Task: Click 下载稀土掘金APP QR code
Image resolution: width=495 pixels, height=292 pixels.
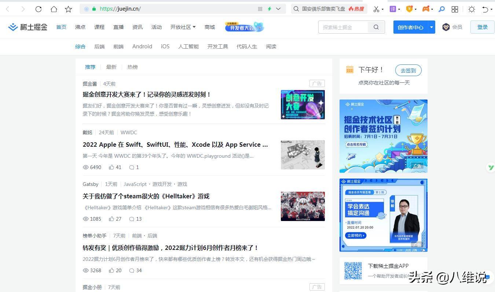Action: tap(353, 271)
